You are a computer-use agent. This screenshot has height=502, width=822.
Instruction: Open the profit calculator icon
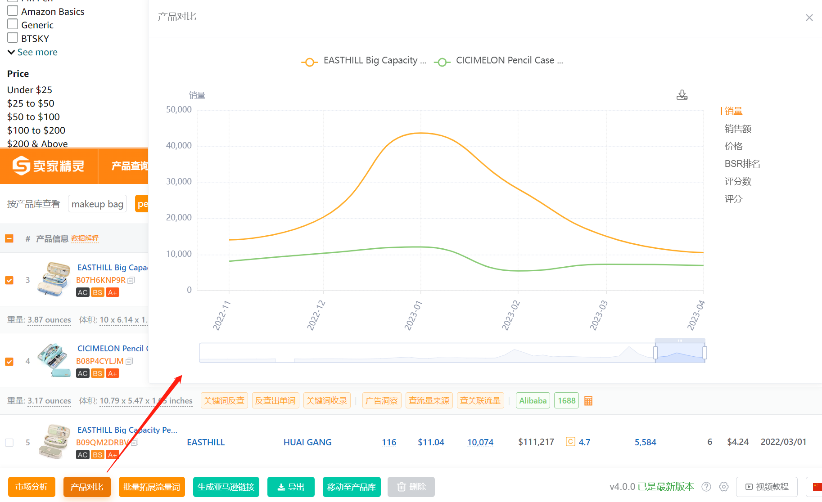point(588,401)
